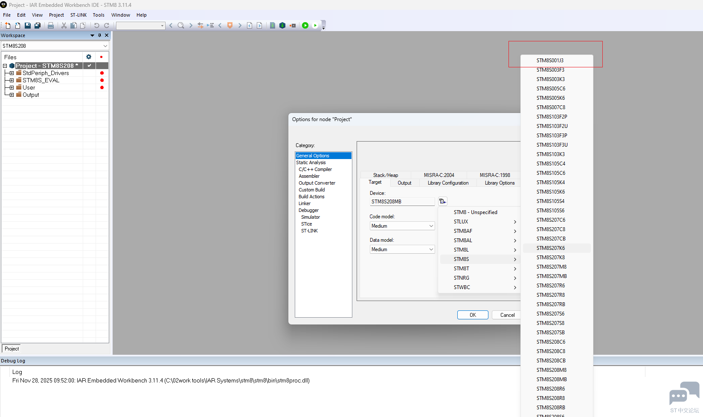Image resolution: width=703 pixels, height=417 pixels.
Task: Click the Toggle Breakpoint toolbar icon
Action: pos(293,26)
